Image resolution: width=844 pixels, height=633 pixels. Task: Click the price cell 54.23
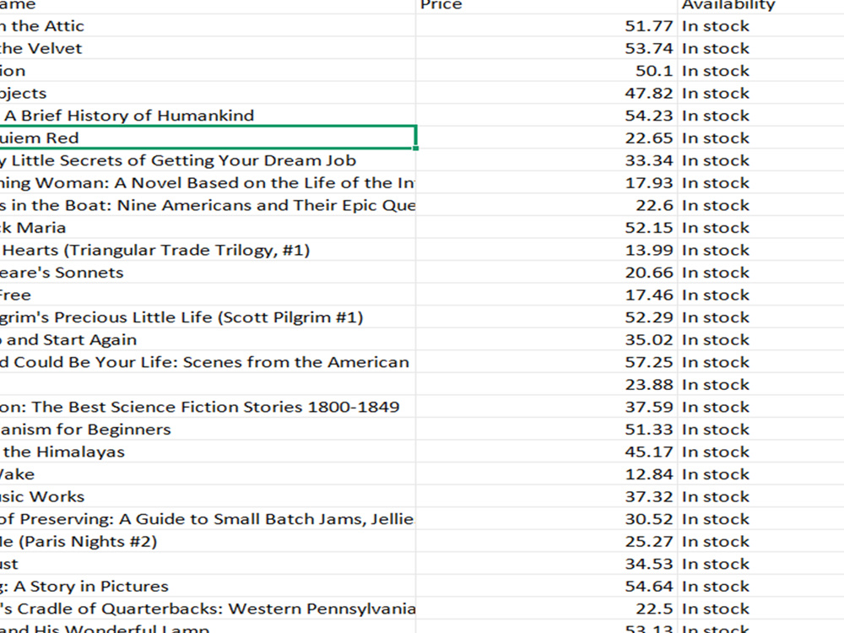click(x=546, y=115)
